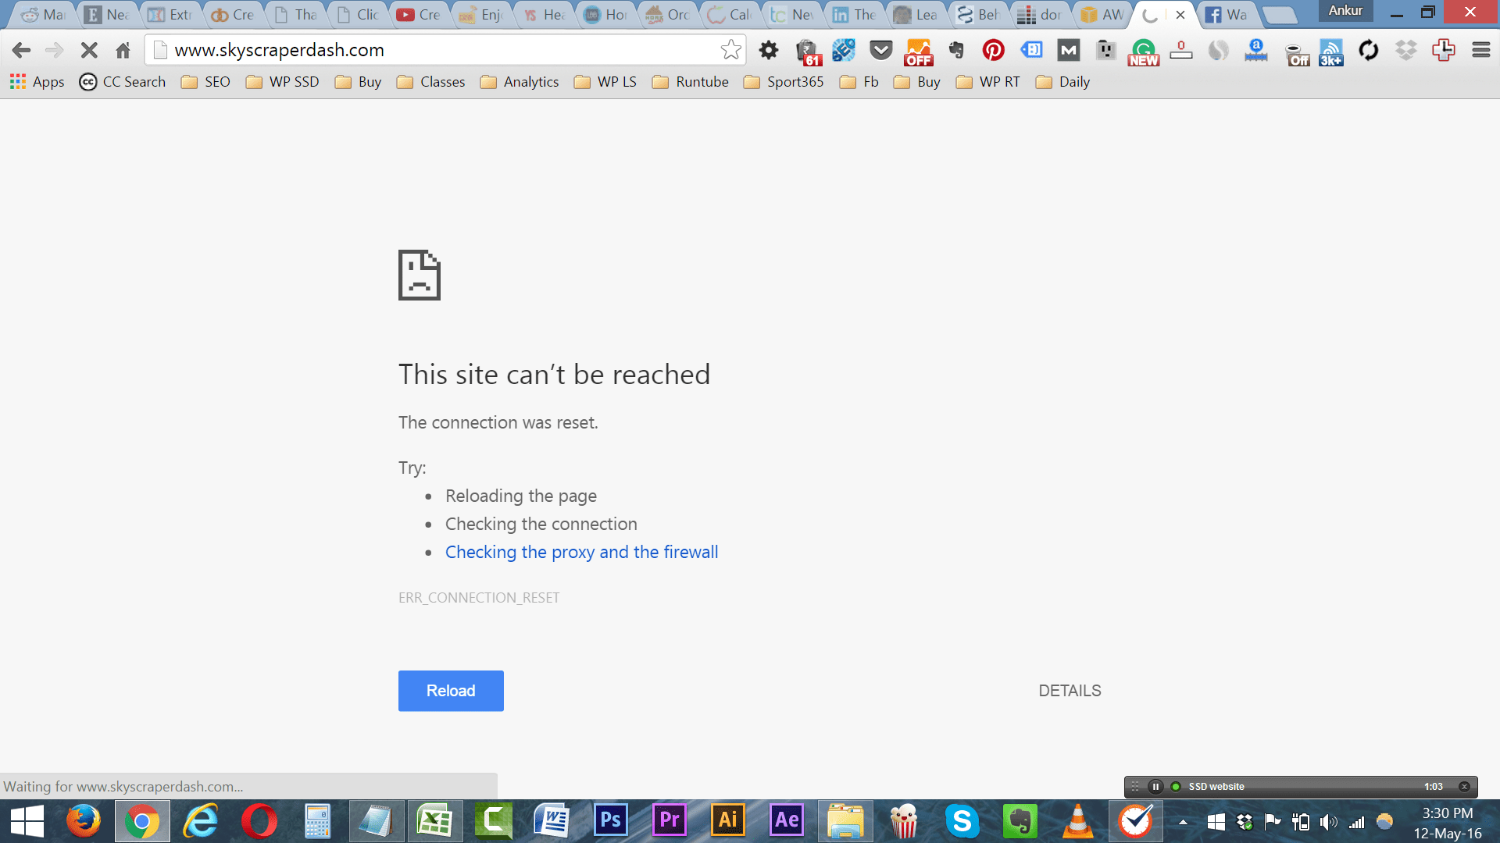1500x843 pixels.
Task: Expand the WP LS bookmarks folder
Action: [605, 82]
